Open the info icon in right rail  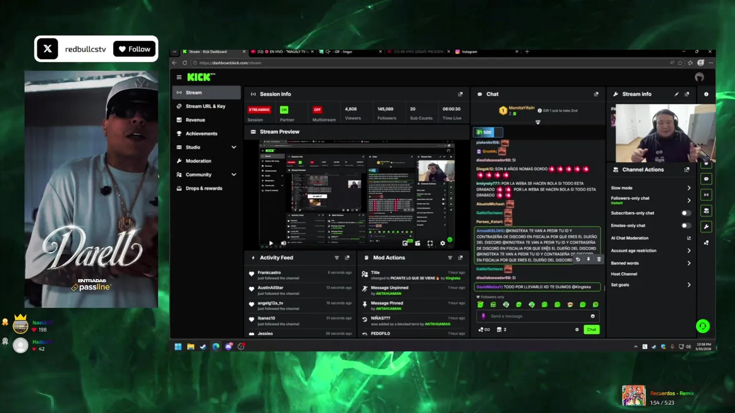point(706,94)
